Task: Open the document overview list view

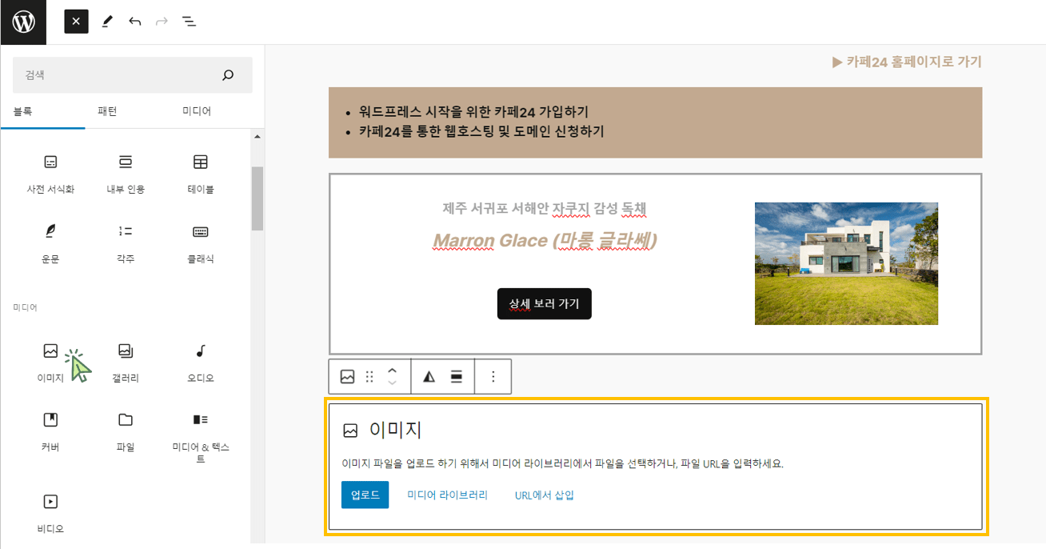Action: (189, 22)
